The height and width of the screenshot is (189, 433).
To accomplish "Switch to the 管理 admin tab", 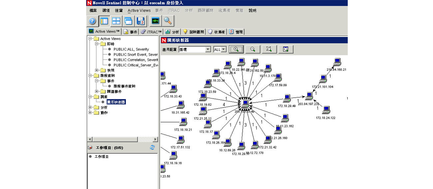I will tap(235, 31).
